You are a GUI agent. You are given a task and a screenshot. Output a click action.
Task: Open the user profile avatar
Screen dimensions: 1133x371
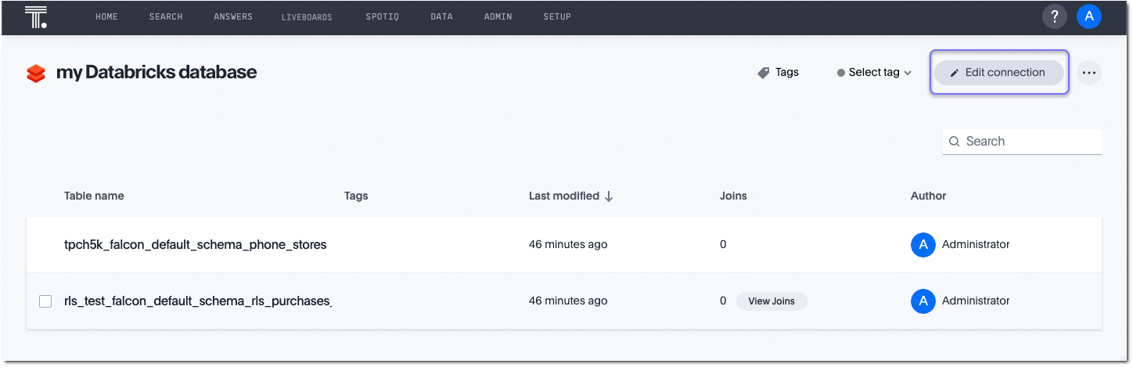click(x=1088, y=16)
